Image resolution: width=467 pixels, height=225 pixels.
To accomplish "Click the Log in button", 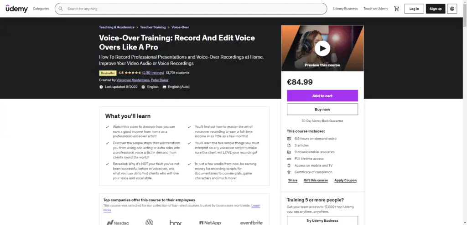I will [414, 9].
